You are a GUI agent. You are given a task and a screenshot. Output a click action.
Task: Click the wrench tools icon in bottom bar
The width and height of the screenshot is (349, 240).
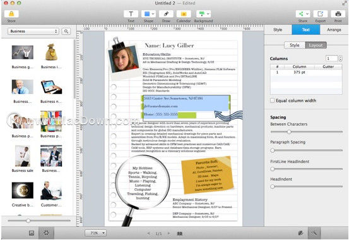pos(314,233)
